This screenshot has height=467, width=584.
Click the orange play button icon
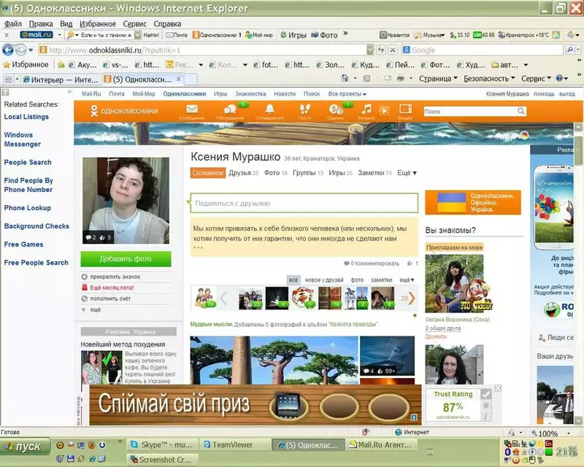[x=384, y=110]
